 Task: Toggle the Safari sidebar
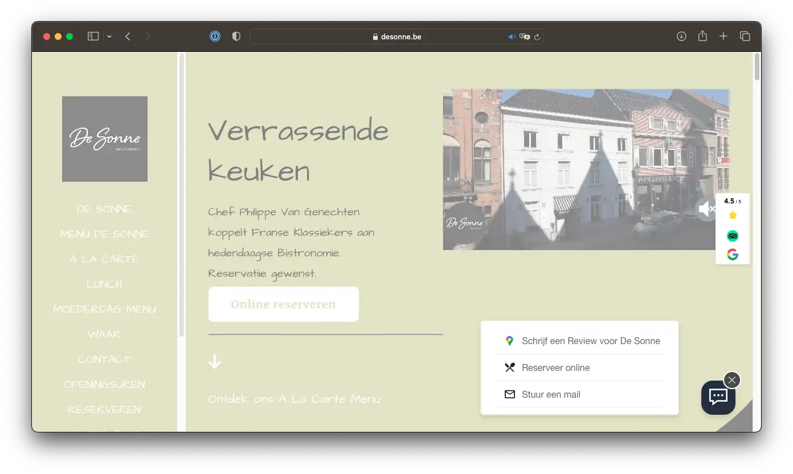coord(93,36)
